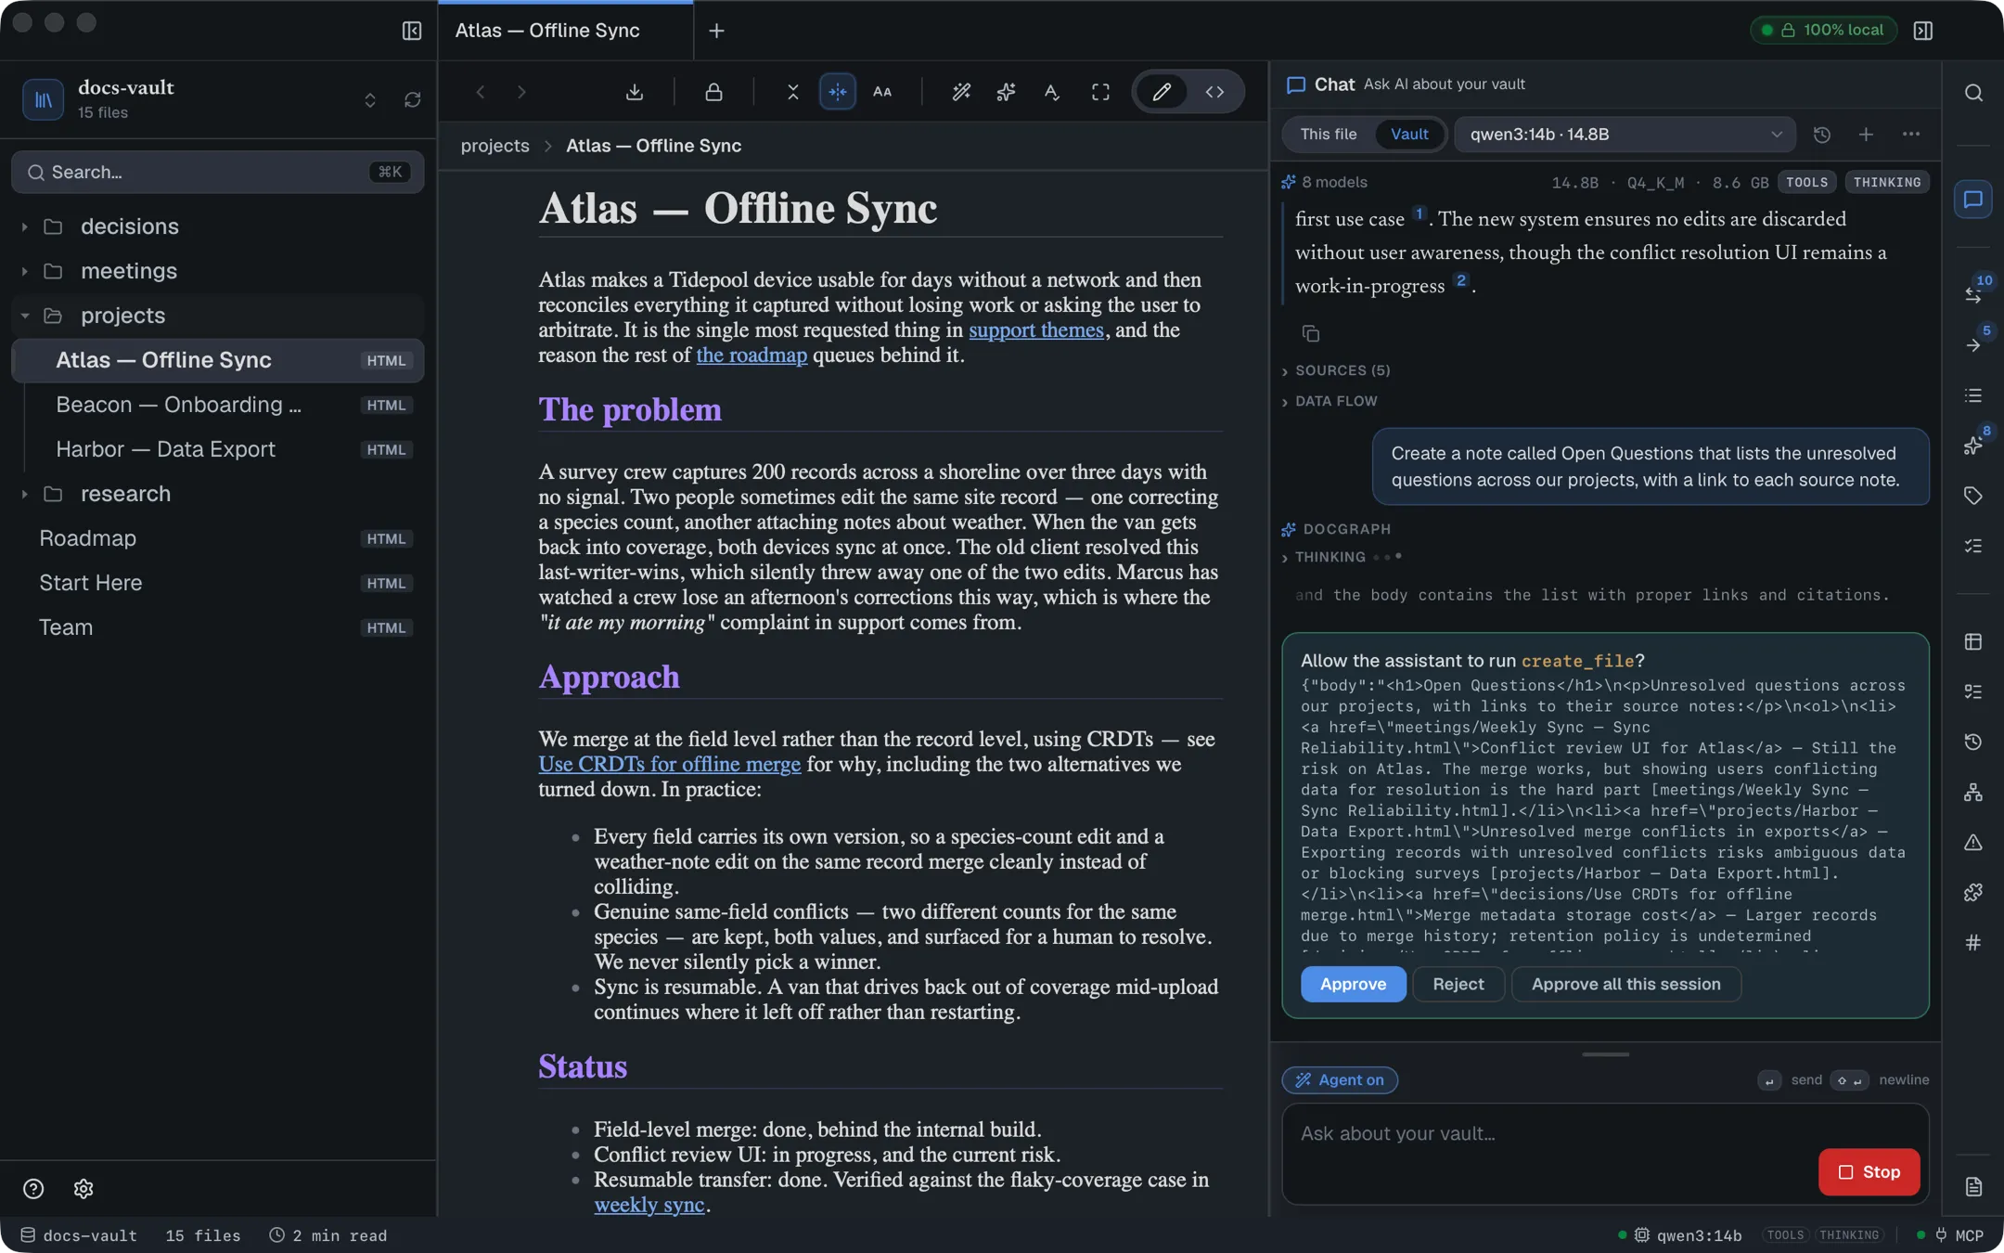
Task: Click the download icon in editor toolbar
Action: [x=635, y=92]
